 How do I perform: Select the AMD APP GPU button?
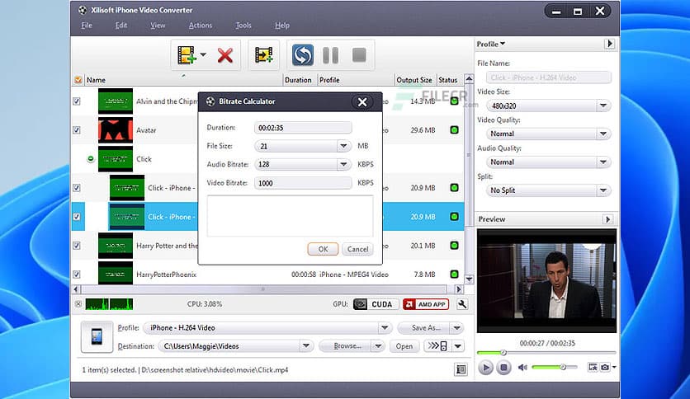coord(426,304)
